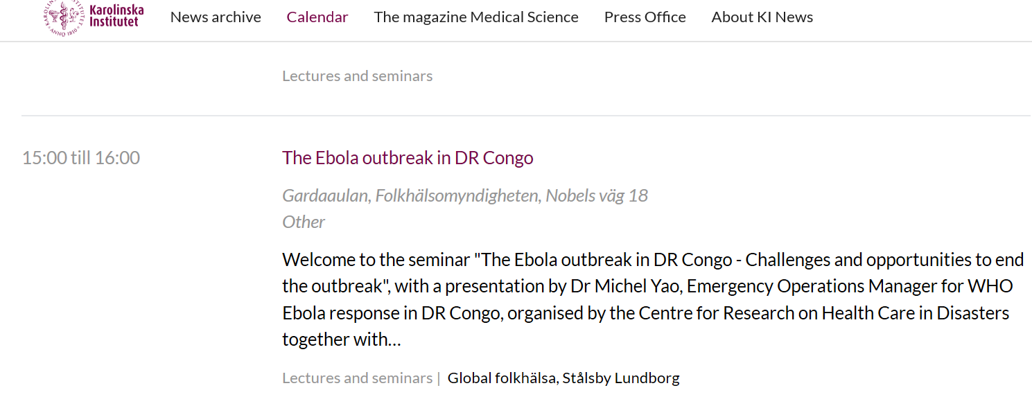Click the Karolinska Institutet wordmark text
1032x406 pixels.
tap(116, 16)
